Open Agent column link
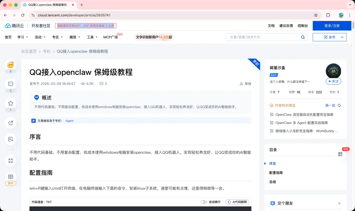This screenshot has width=355, height=211. tap(69, 121)
